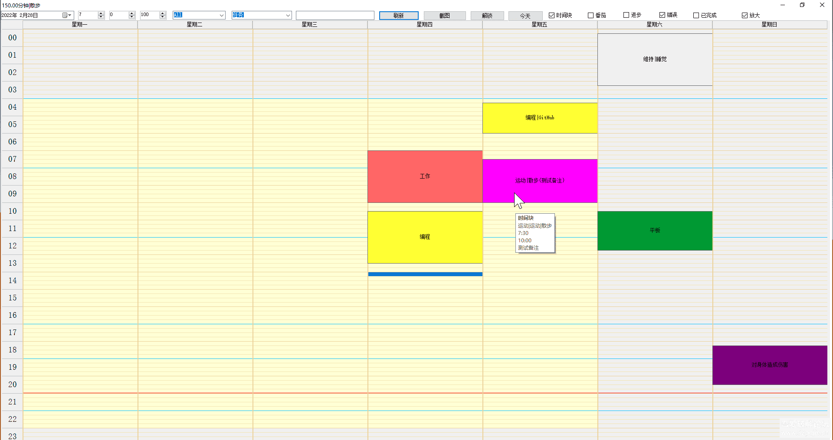
Task: Click the 星期六 column header
Action: pos(655,25)
